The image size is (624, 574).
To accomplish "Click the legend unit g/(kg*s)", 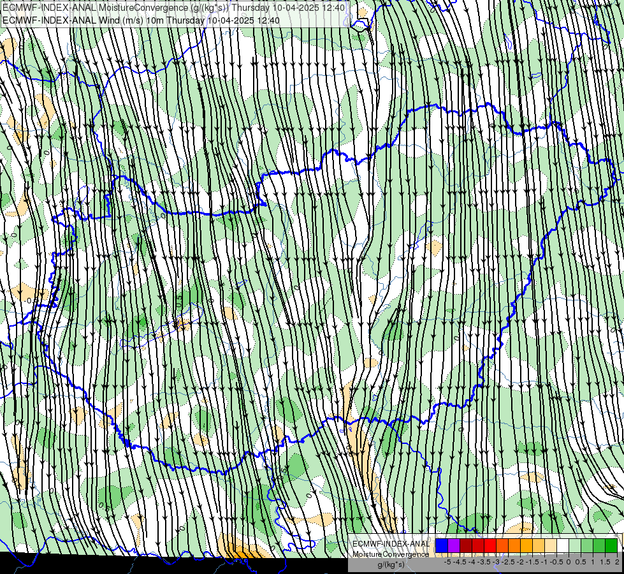I will click(x=391, y=564).
